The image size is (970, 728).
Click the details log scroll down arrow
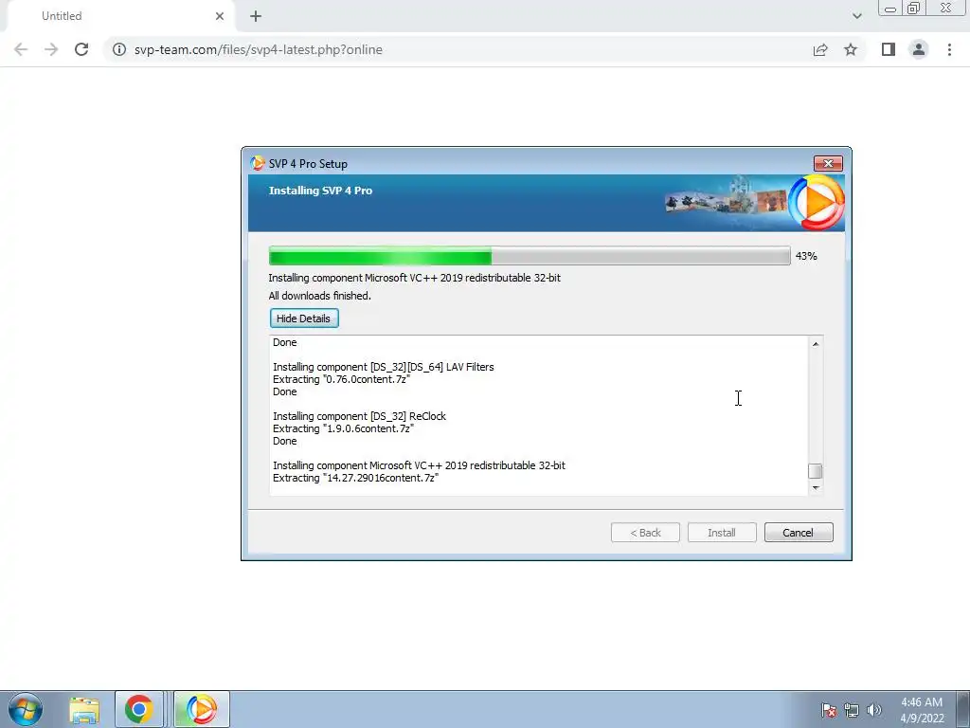click(x=816, y=488)
